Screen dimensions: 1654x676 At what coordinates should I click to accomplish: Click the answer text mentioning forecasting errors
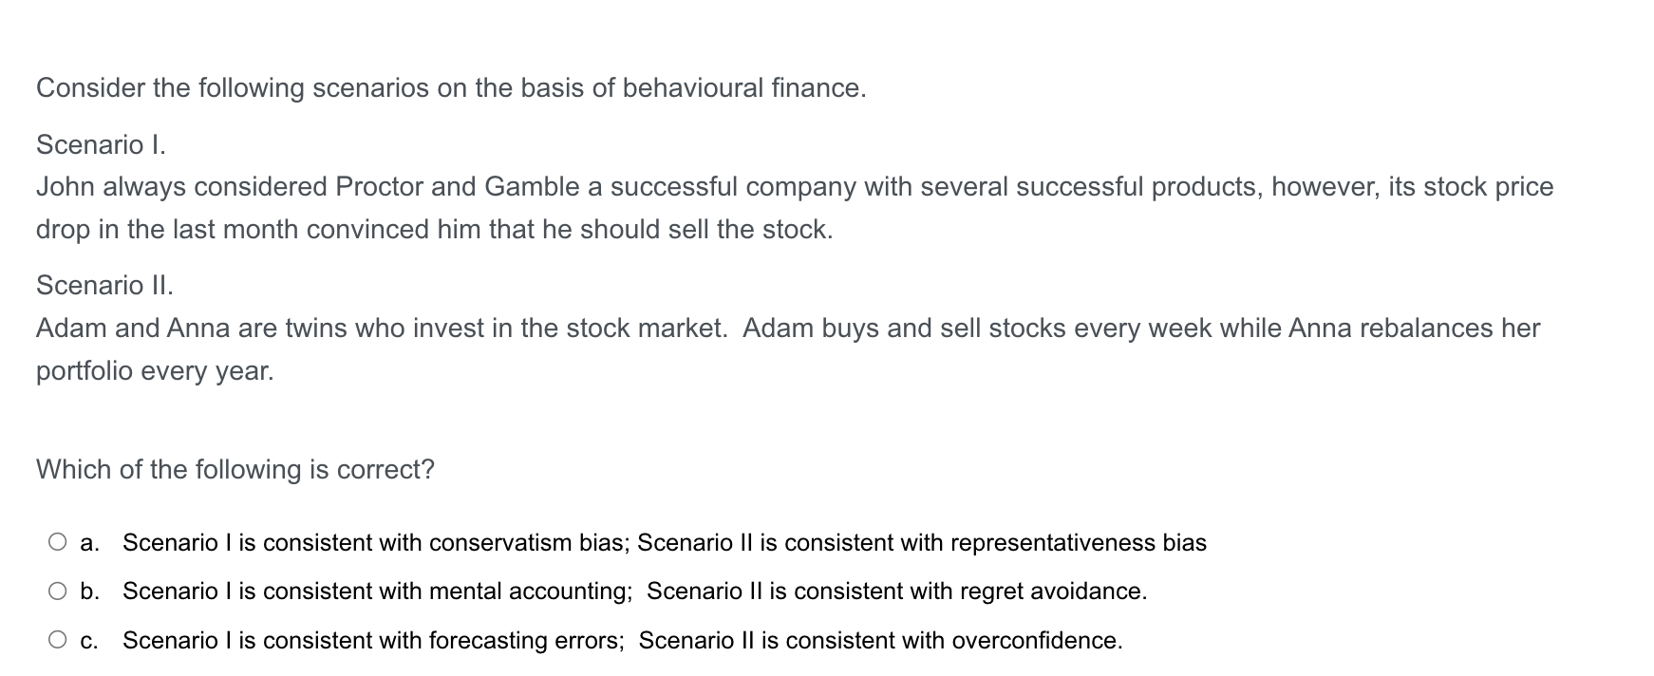coord(623,640)
